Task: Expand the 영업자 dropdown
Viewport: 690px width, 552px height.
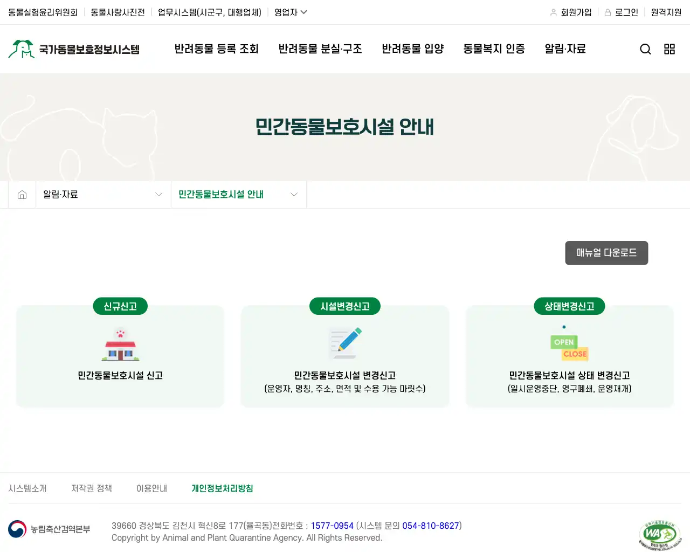Action: coord(291,12)
